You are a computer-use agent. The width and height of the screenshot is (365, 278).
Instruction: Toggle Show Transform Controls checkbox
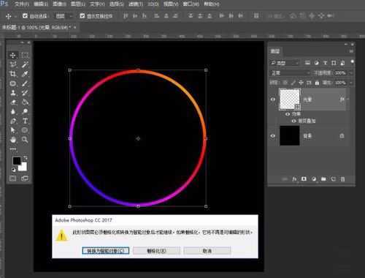82,16
